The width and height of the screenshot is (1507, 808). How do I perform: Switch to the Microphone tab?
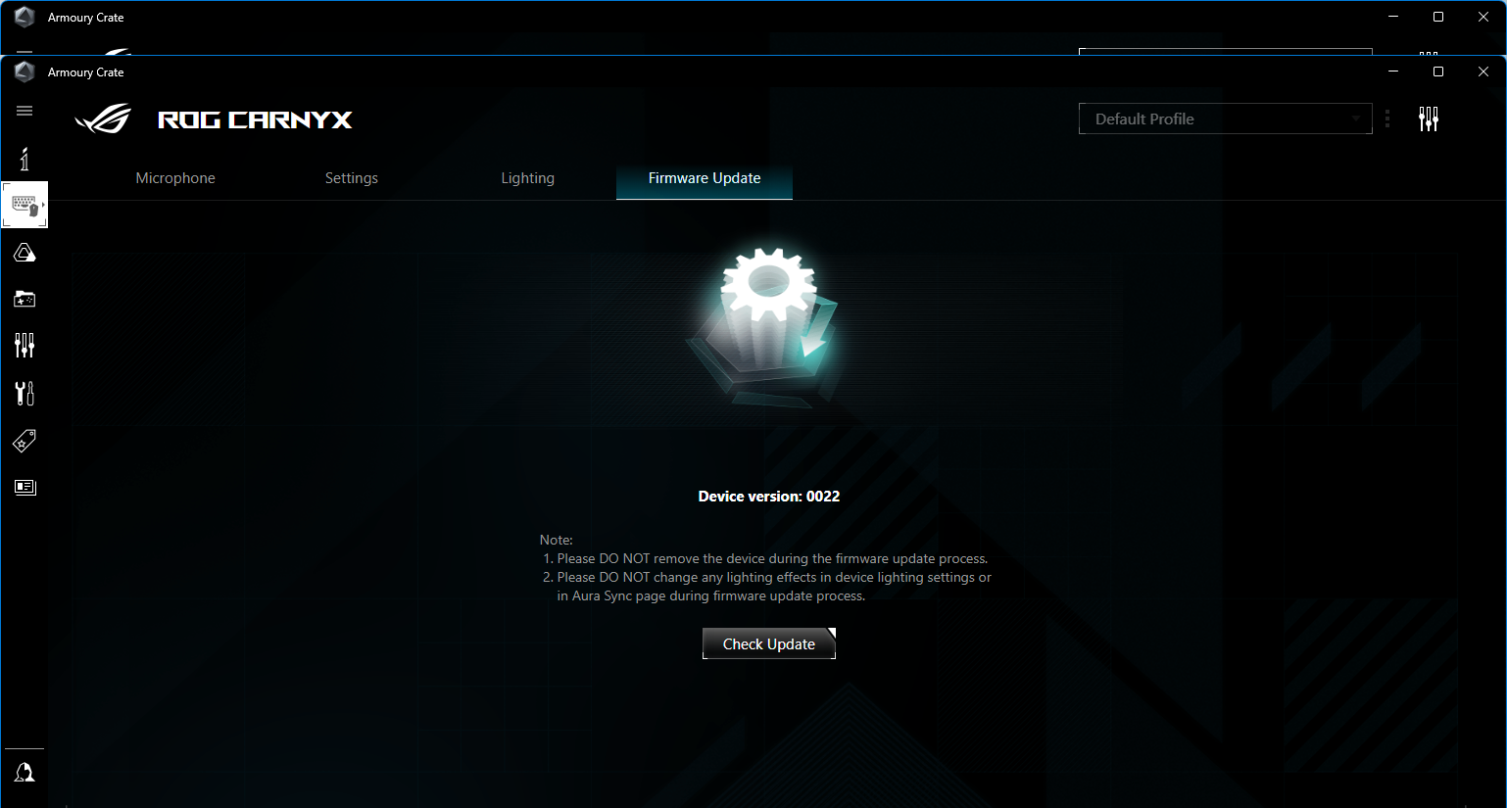[175, 178]
